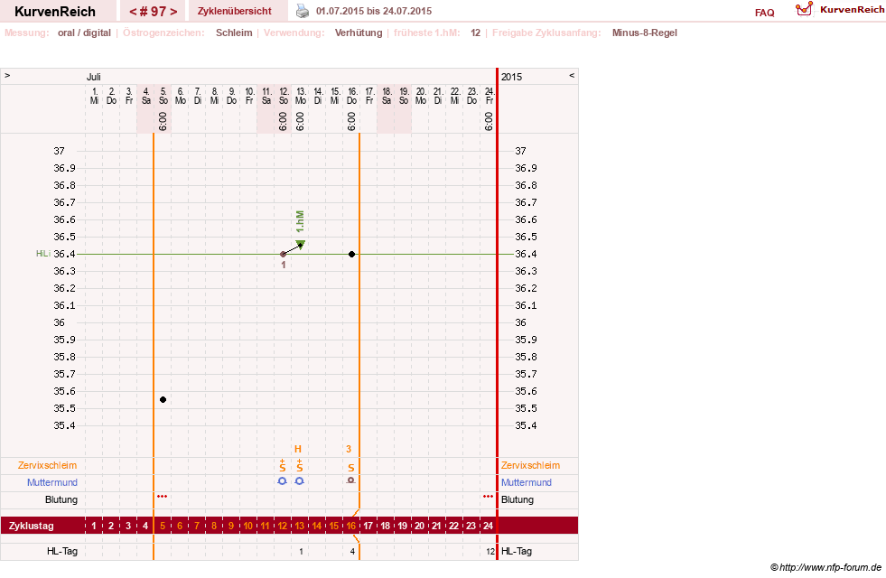
Task: Click the Zyklustag row label
Action: pyautogui.click(x=31, y=526)
